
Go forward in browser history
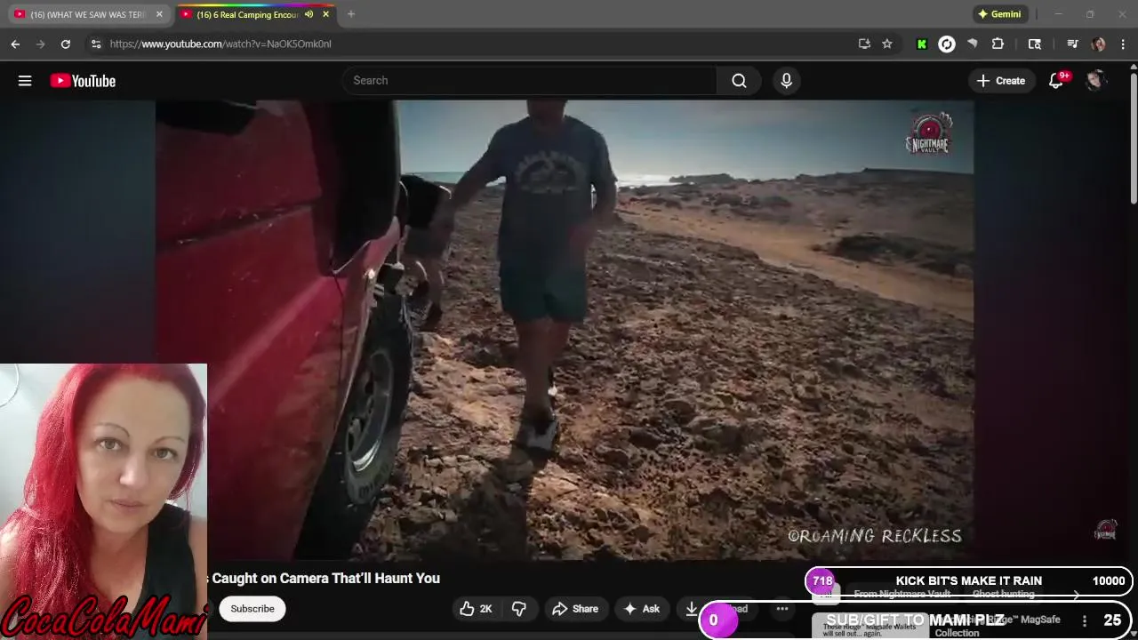tap(40, 44)
